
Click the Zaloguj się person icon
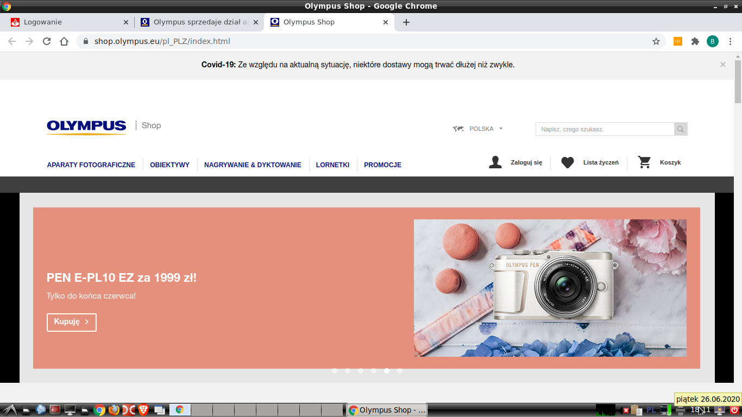(495, 162)
